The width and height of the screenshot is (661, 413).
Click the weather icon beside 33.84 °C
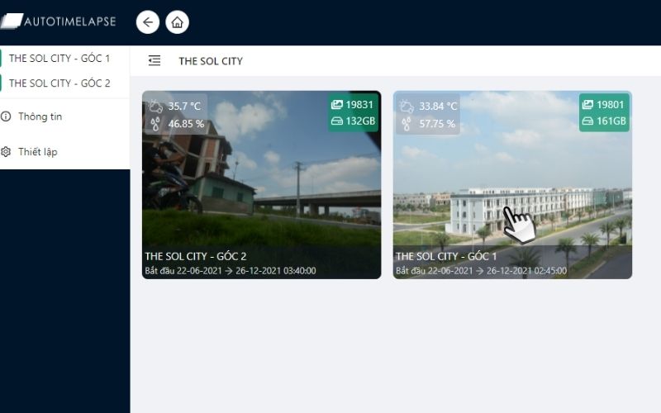(x=407, y=106)
